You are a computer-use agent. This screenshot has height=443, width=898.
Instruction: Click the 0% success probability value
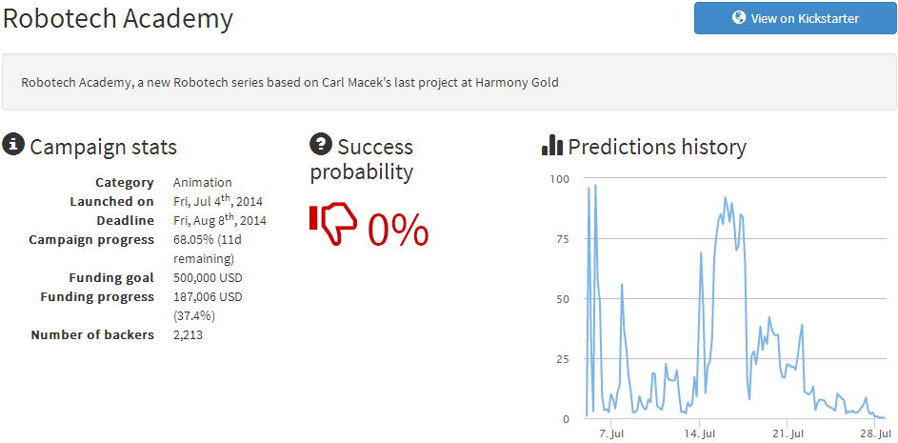click(x=398, y=231)
